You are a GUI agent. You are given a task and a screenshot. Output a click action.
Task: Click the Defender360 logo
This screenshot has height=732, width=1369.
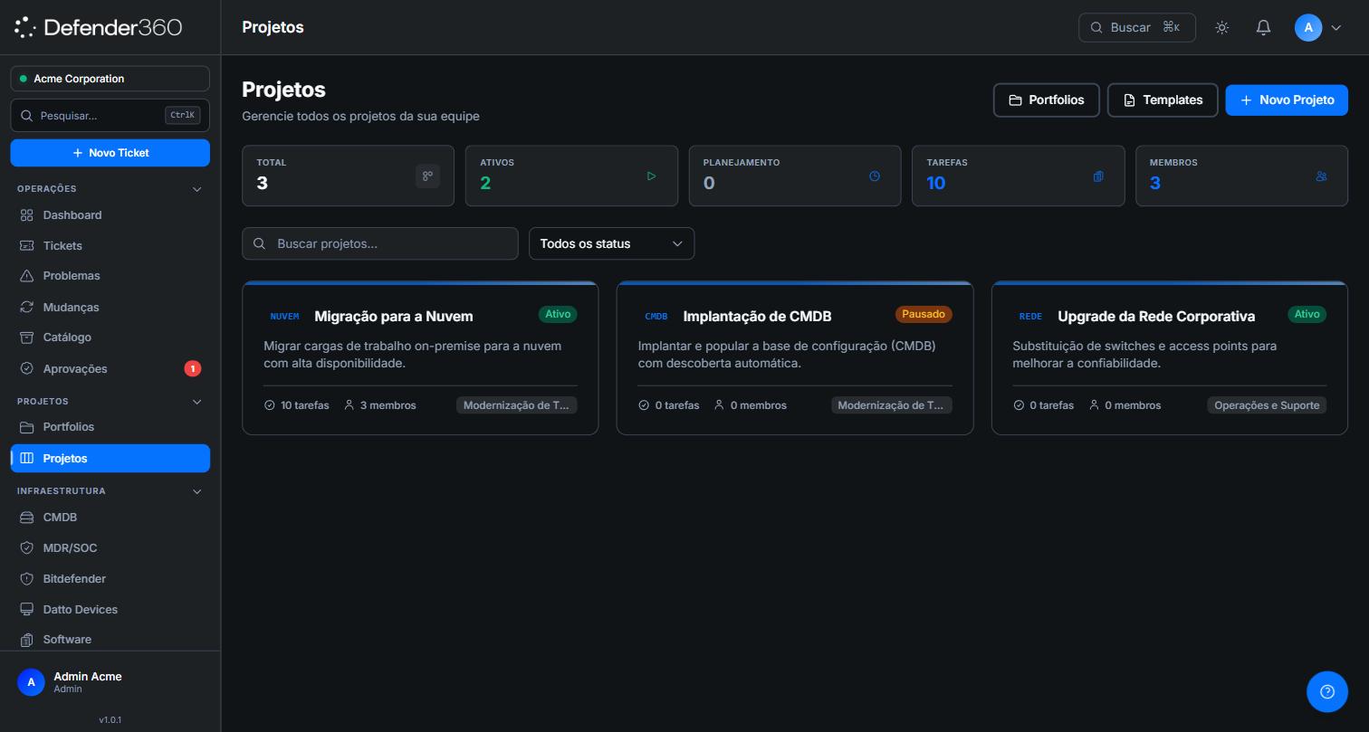pyautogui.click(x=99, y=27)
